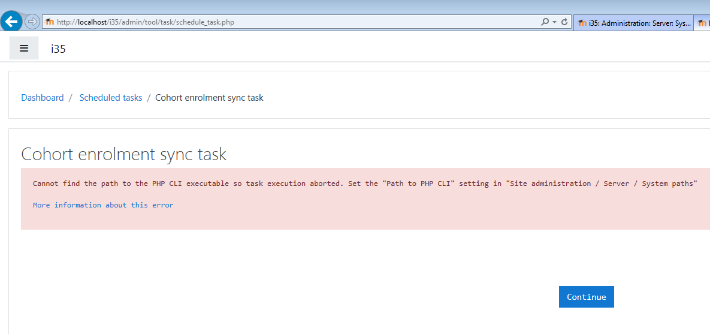710x334 pixels.
Task: Click the Cohort enrolment sync task heading
Action: (x=123, y=155)
